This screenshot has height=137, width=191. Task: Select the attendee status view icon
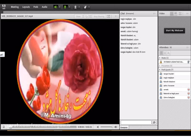tap(169, 53)
